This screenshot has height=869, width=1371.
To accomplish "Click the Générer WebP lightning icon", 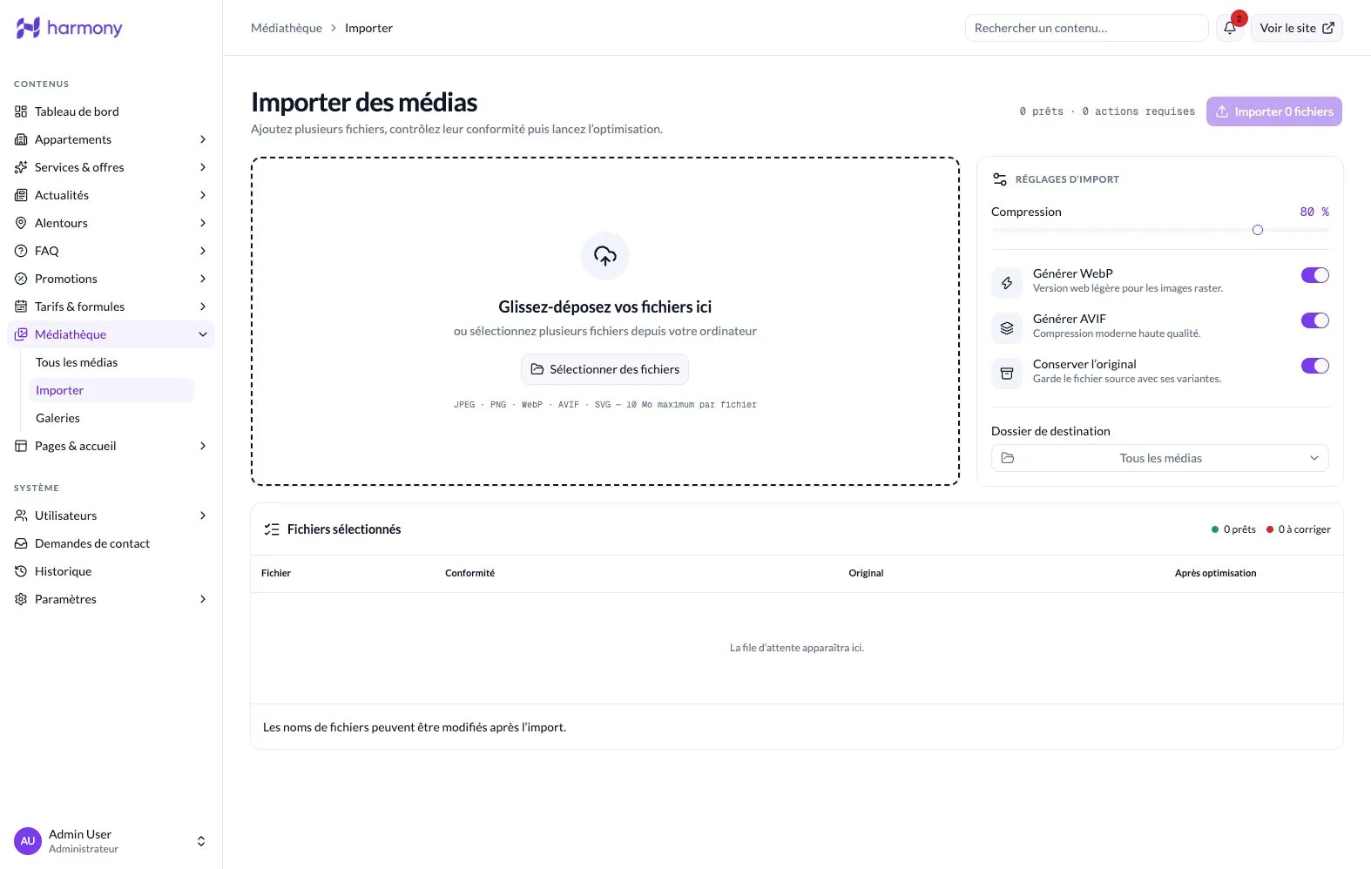I will click(x=1007, y=282).
